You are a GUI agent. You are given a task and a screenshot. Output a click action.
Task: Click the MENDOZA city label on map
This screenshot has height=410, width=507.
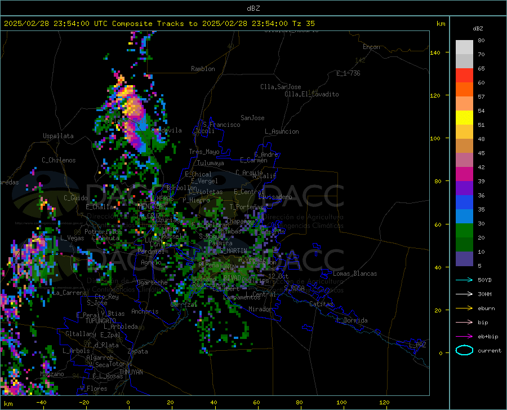point(150,206)
